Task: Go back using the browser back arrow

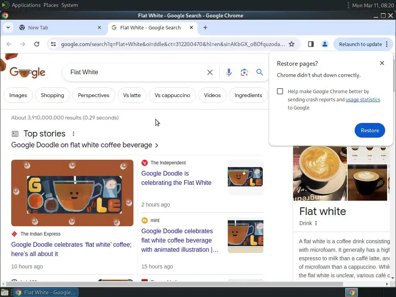Action: coord(9,44)
